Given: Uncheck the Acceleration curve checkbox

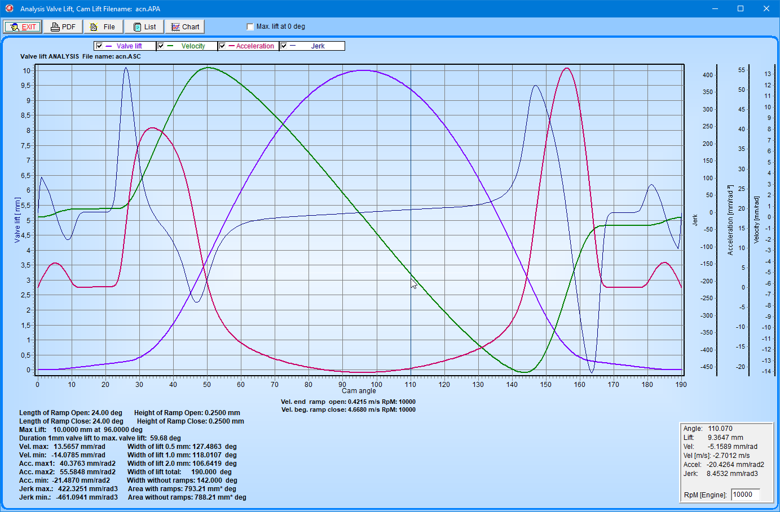Looking at the screenshot, I should coord(222,46).
